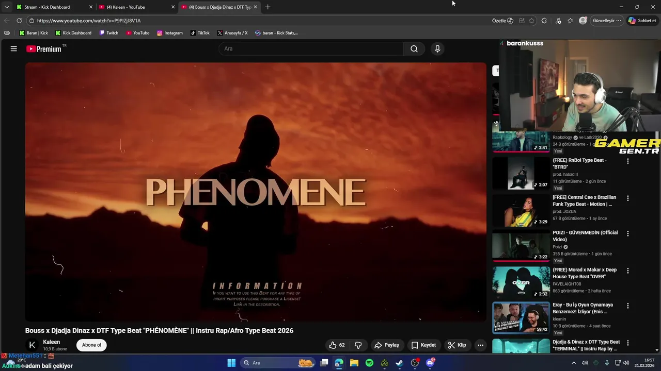Open POIZI GÜVENMEDİN video thumbnail

pyautogui.click(x=521, y=245)
